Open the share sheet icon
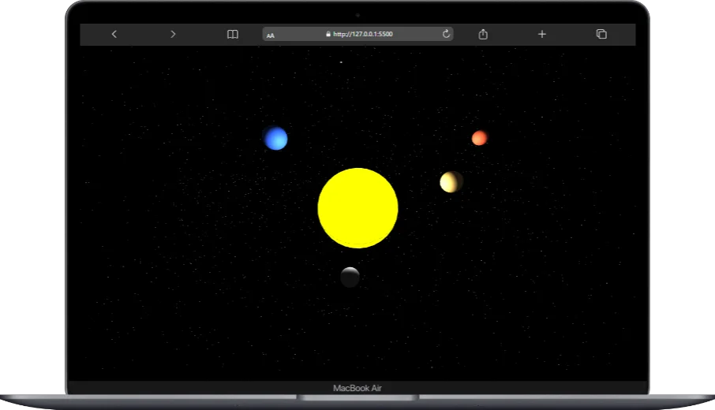Image resolution: width=715 pixels, height=410 pixels. coord(483,34)
